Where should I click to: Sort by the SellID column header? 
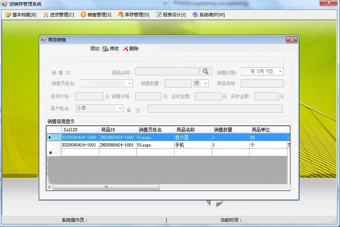coord(80,130)
